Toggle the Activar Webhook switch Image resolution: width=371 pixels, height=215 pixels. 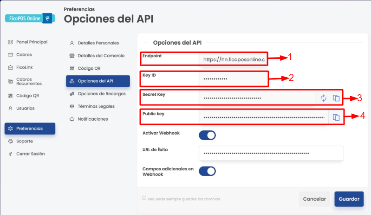pyautogui.click(x=207, y=135)
